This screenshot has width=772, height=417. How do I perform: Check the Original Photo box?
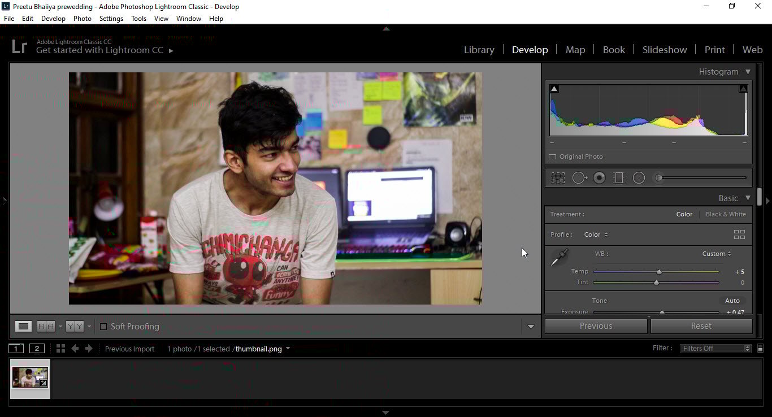553,157
